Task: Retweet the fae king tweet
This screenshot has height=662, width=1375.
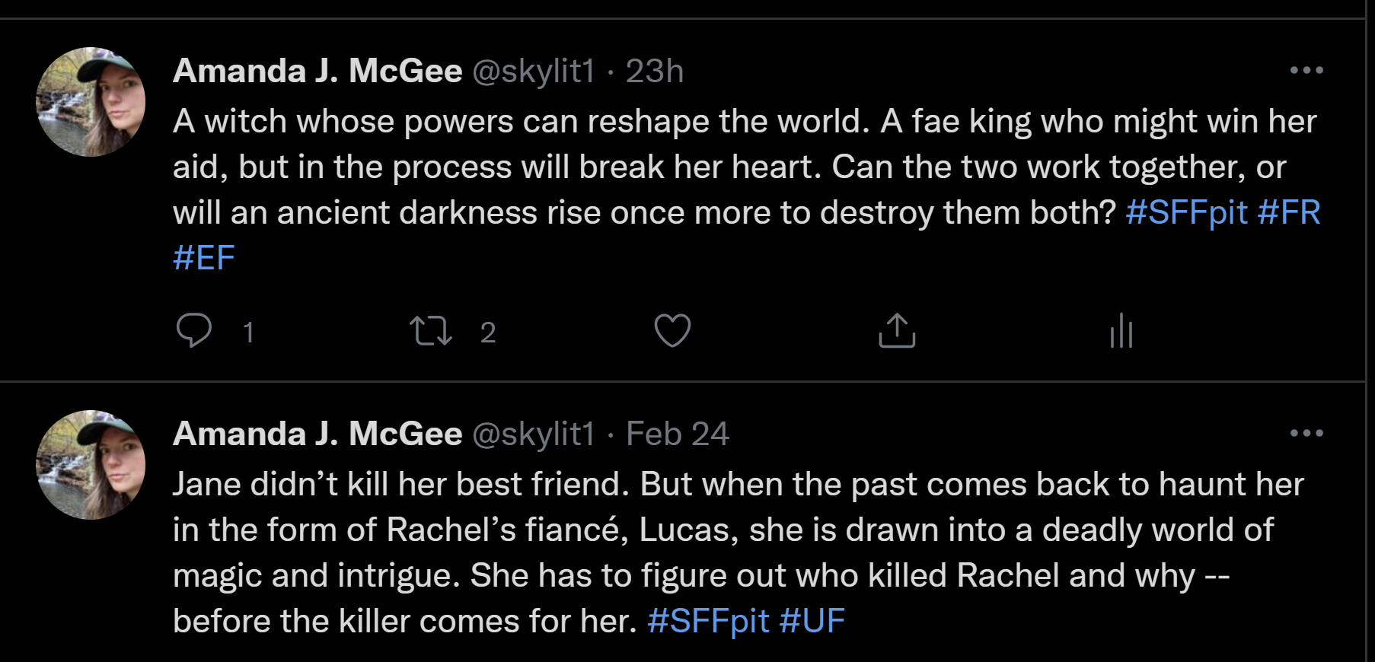Action: (431, 331)
